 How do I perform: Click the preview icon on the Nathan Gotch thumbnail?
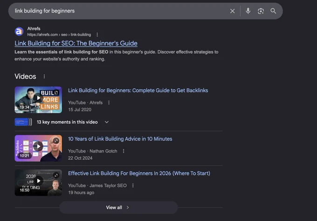point(56,140)
